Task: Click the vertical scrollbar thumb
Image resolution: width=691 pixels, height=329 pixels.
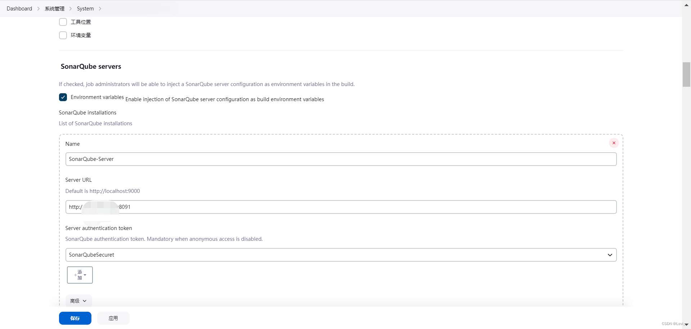Action: click(x=686, y=74)
